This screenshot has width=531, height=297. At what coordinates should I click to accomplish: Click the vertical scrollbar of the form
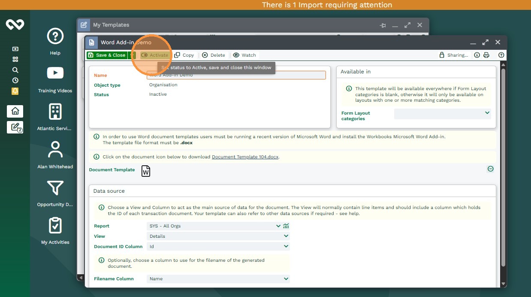point(503,167)
